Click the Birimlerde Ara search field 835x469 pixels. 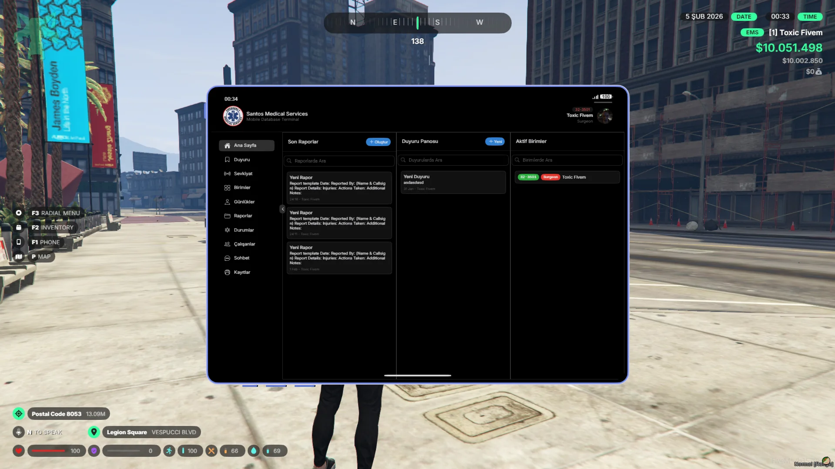(567, 160)
